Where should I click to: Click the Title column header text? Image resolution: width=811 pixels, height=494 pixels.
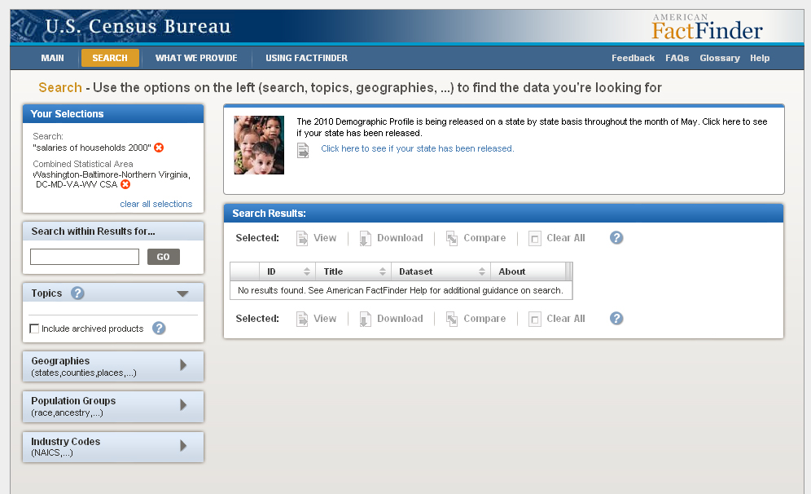coord(333,271)
